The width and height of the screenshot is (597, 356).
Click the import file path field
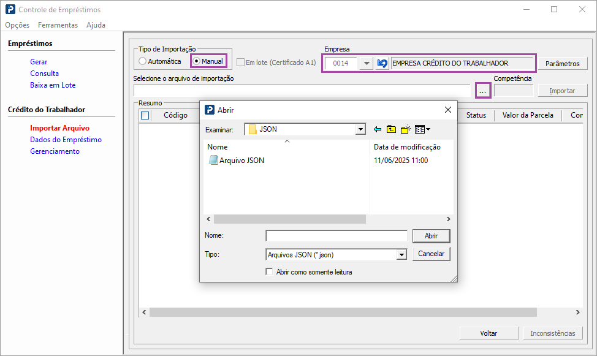tap(302, 91)
